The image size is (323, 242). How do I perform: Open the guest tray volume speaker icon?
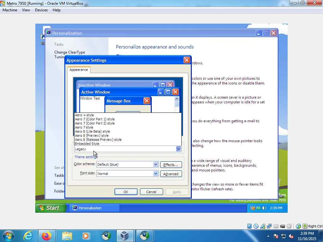click(x=264, y=208)
